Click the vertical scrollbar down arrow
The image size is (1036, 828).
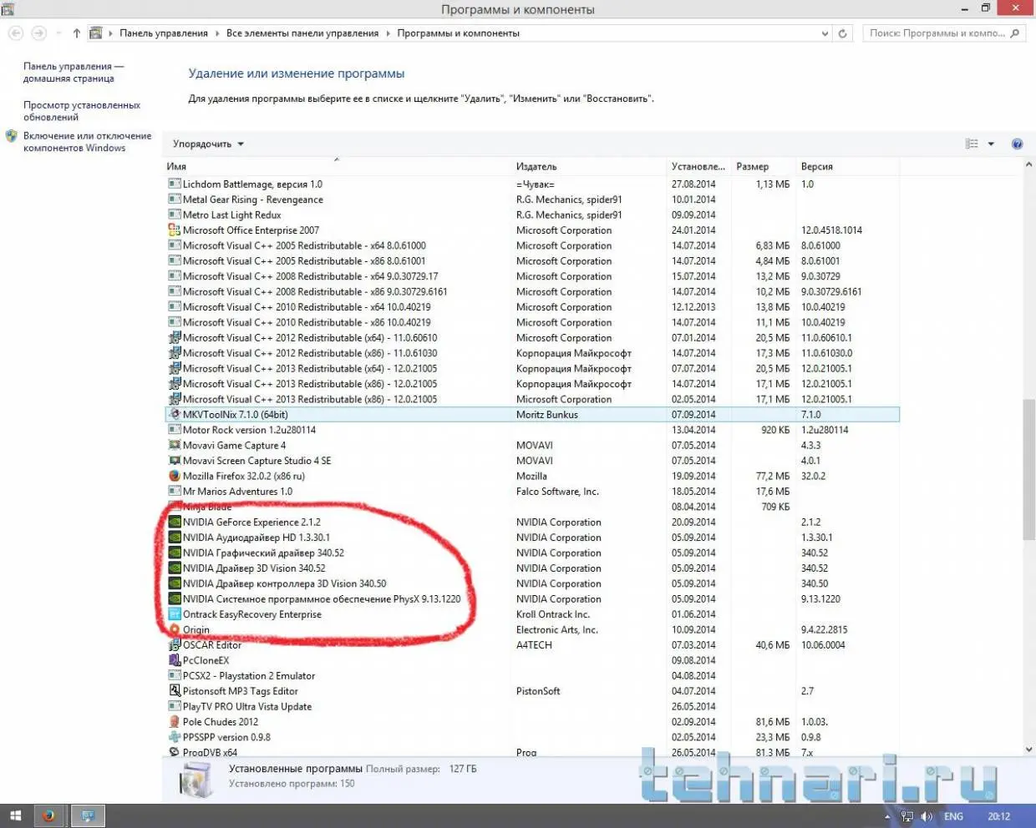tap(1028, 749)
